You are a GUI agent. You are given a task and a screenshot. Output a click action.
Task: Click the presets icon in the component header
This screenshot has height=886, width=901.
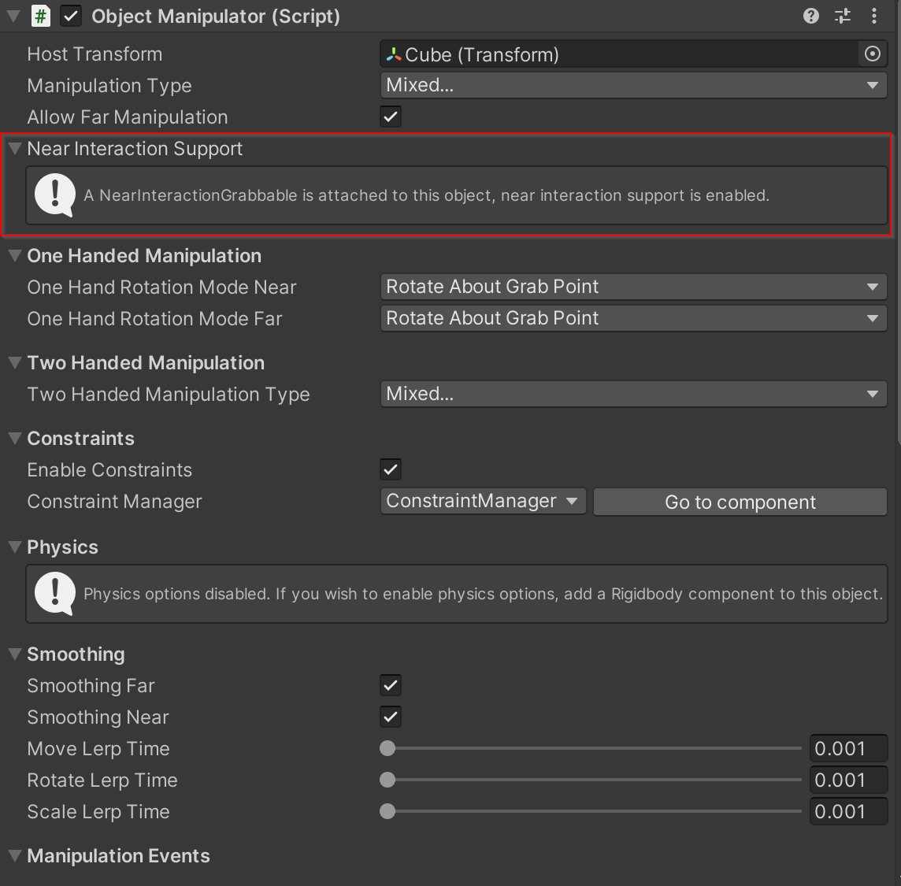coord(843,16)
